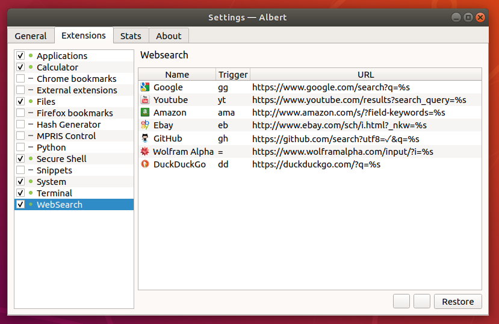The width and height of the screenshot is (499, 324).
Task: Click the DuckDuckGo icon
Action: point(145,164)
